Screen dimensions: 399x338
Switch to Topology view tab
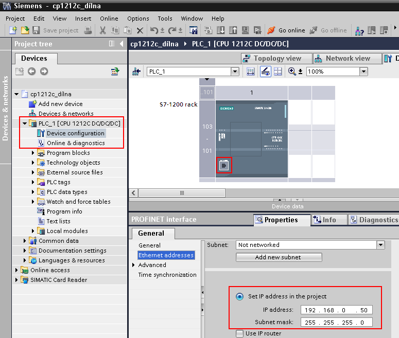[x=276, y=59]
